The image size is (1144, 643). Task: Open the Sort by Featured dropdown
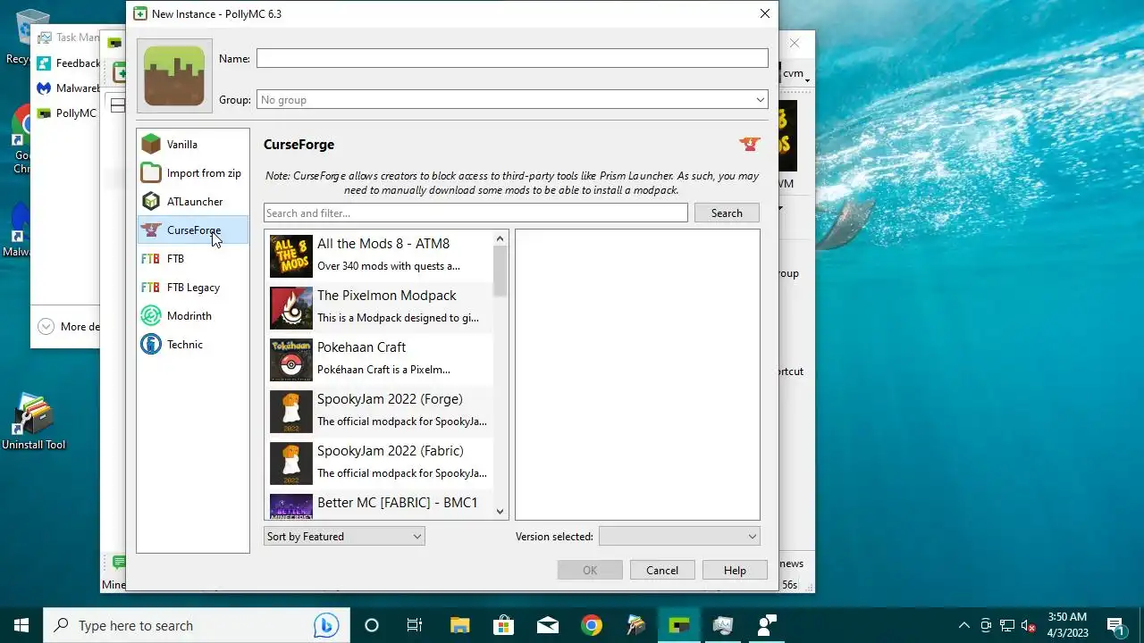(x=344, y=537)
